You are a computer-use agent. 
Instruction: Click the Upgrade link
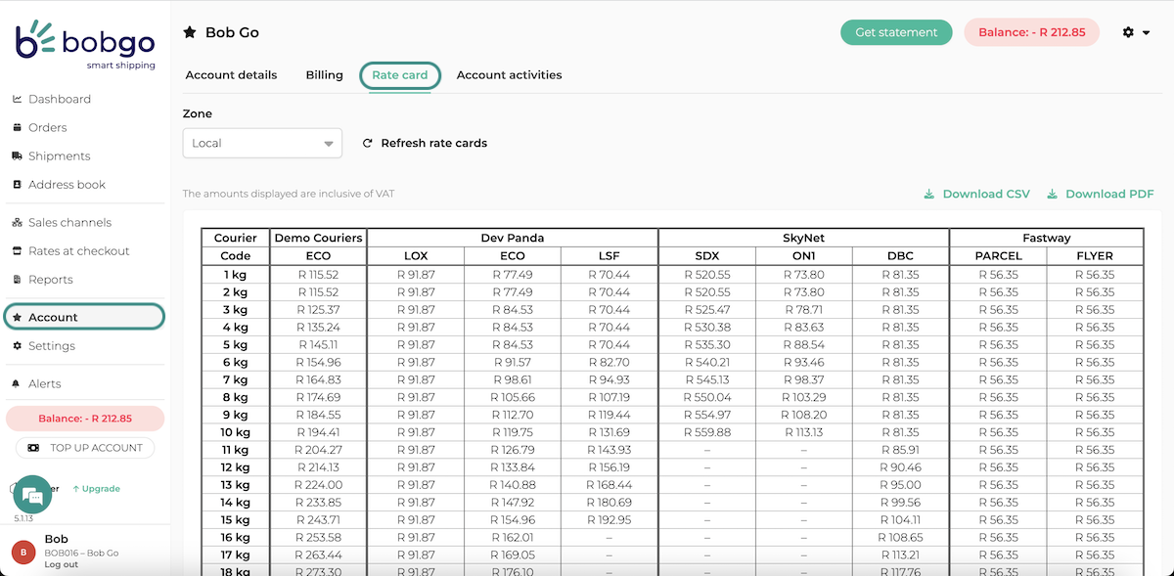(x=96, y=488)
